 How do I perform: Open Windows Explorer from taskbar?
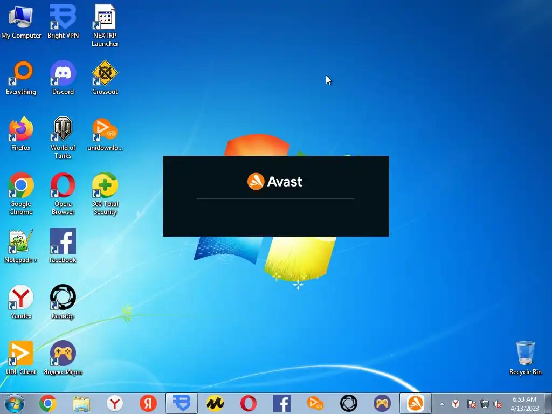[x=81, y=403]
